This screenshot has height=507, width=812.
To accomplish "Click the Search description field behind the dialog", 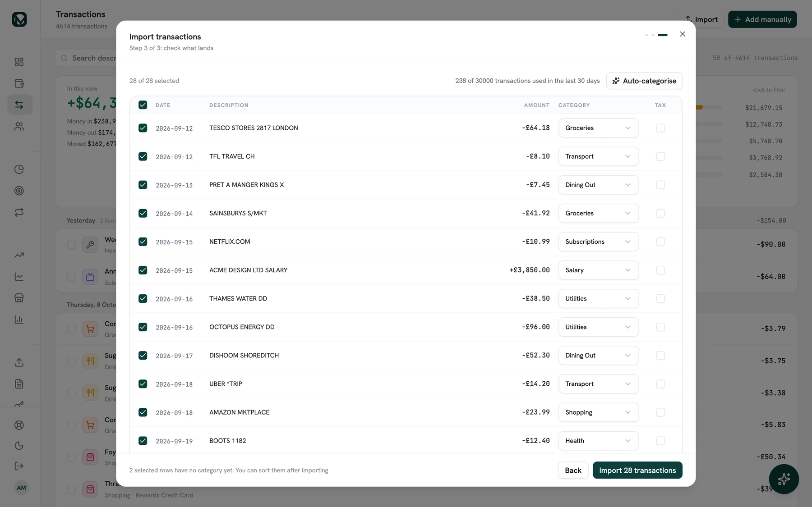I will click(x=86, y=58).
